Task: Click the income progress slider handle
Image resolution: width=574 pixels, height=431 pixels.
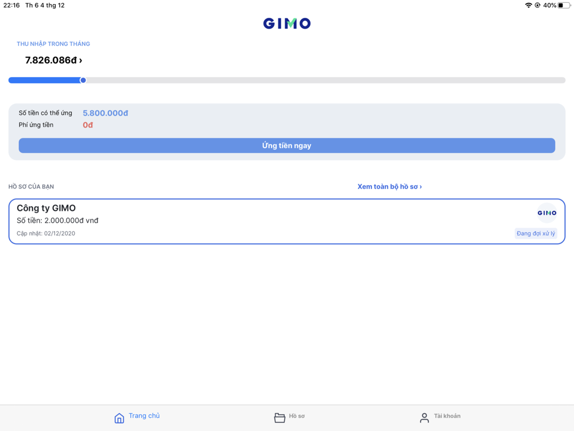Action: [x=83, y=80]
